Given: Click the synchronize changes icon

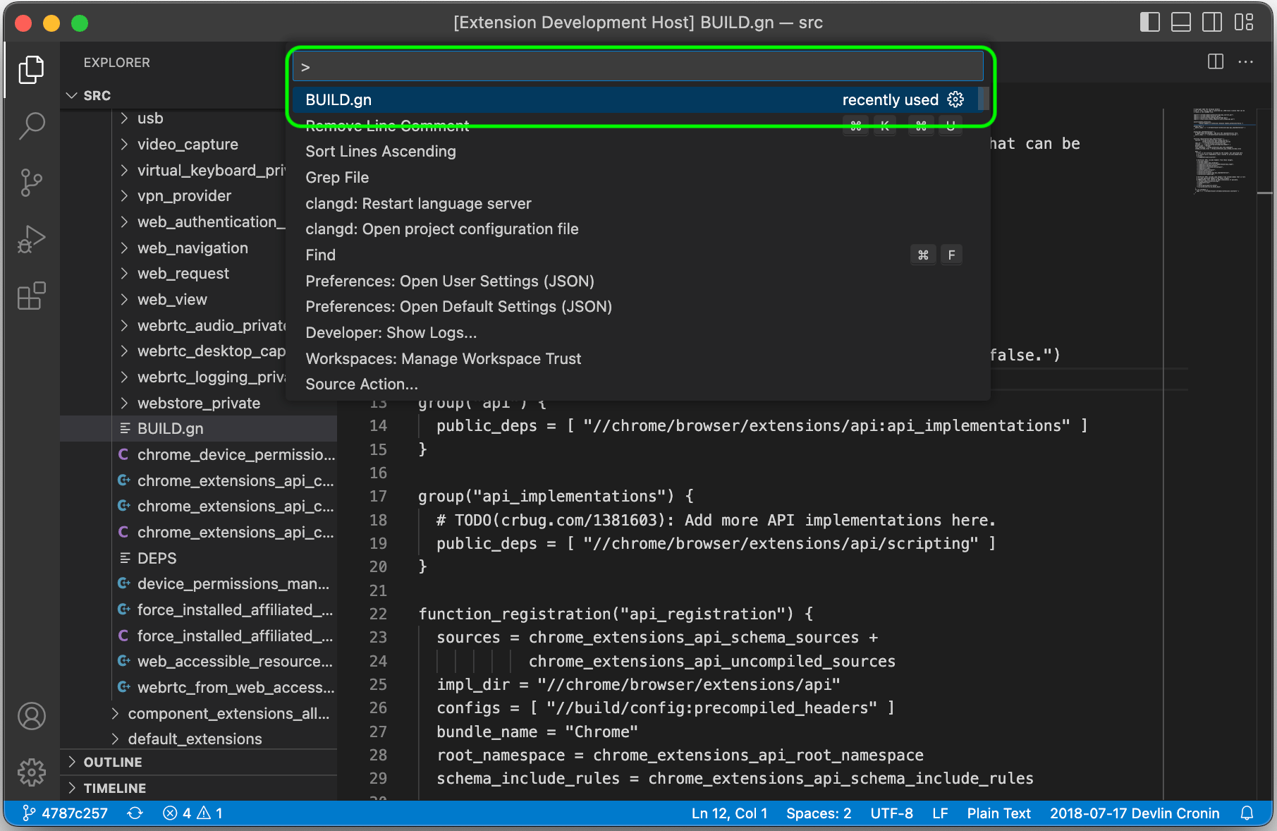Looking at the screenshot, I should click(135, 813).
